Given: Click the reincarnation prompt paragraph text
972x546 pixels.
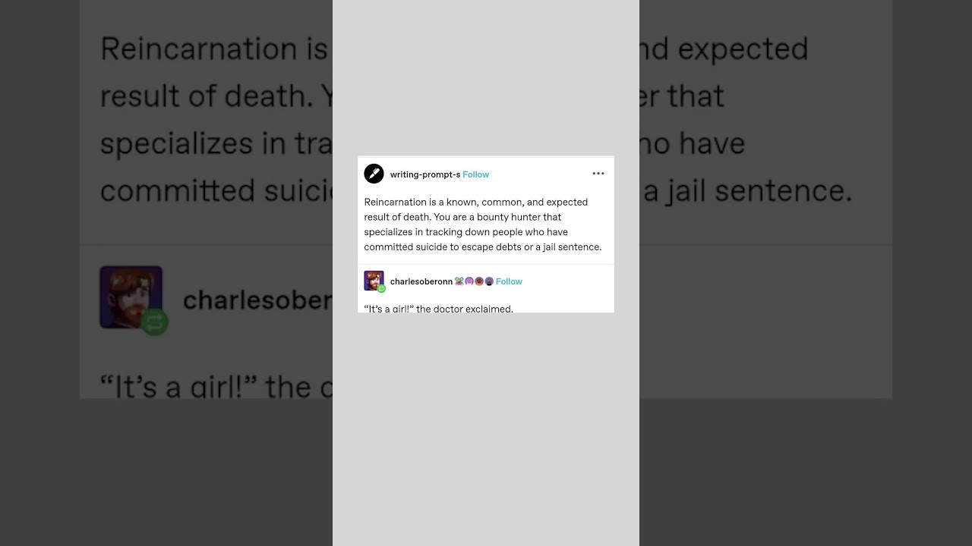Looking at the screenshot, I should point(483,224).
